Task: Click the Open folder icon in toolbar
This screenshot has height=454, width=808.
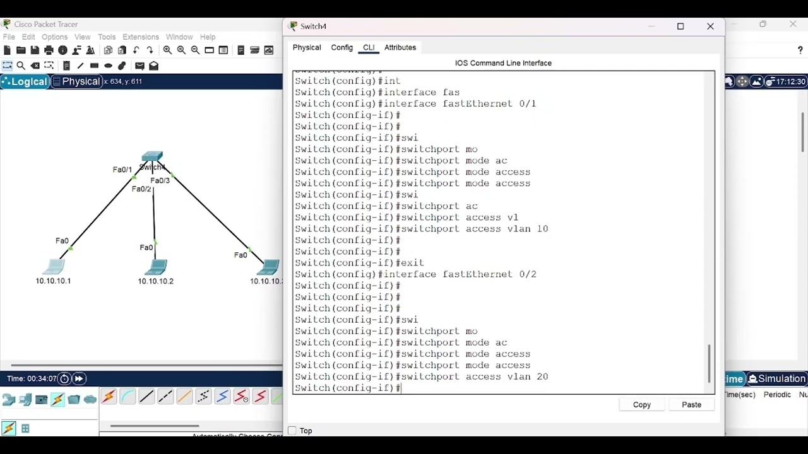Action: click(x=21, y=50)
